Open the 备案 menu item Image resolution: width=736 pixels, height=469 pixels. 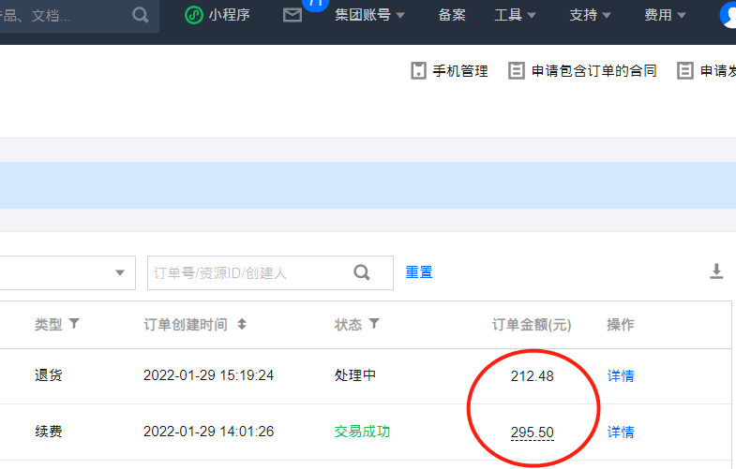pos(451,15)
